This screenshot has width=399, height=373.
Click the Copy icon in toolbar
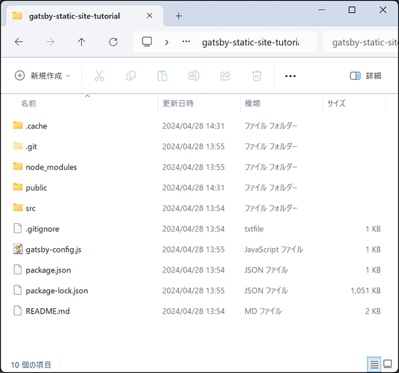pos(131,76)
